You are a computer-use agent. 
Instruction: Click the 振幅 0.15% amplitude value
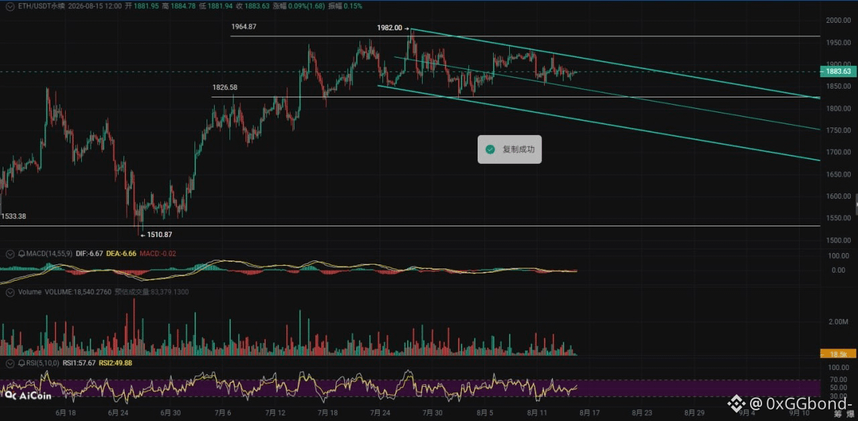pos(346,5)
